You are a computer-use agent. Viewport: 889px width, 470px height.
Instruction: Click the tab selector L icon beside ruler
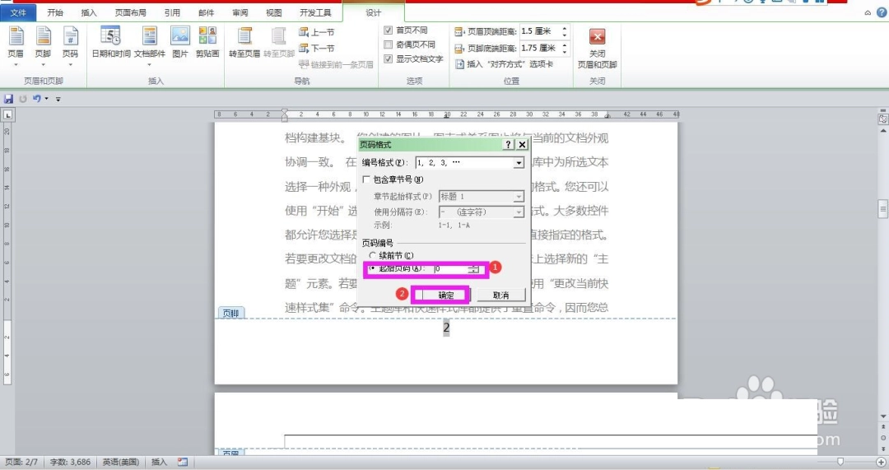pyautogui.click(x=8, y=115)
